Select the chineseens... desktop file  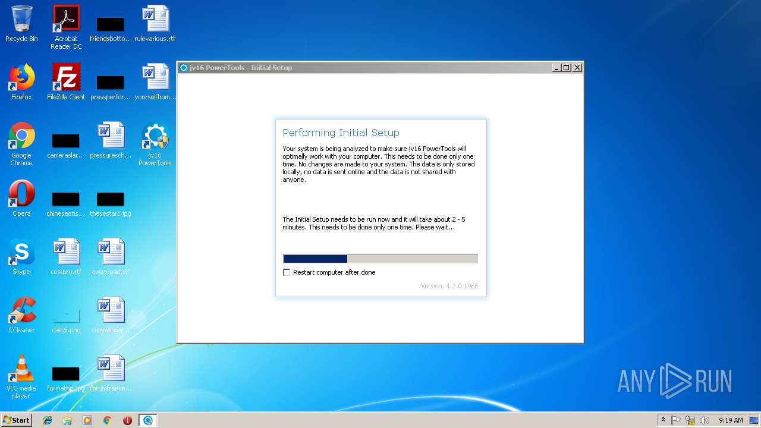pyautogui.click(x=66, y=203)
